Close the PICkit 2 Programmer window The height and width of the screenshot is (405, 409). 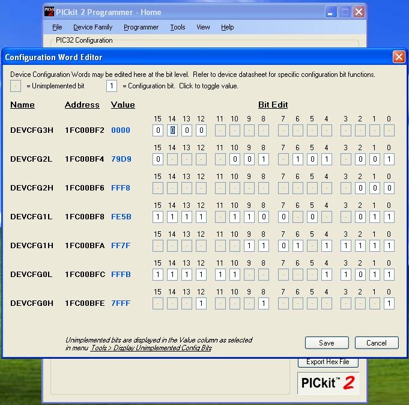tap(359, 12)
